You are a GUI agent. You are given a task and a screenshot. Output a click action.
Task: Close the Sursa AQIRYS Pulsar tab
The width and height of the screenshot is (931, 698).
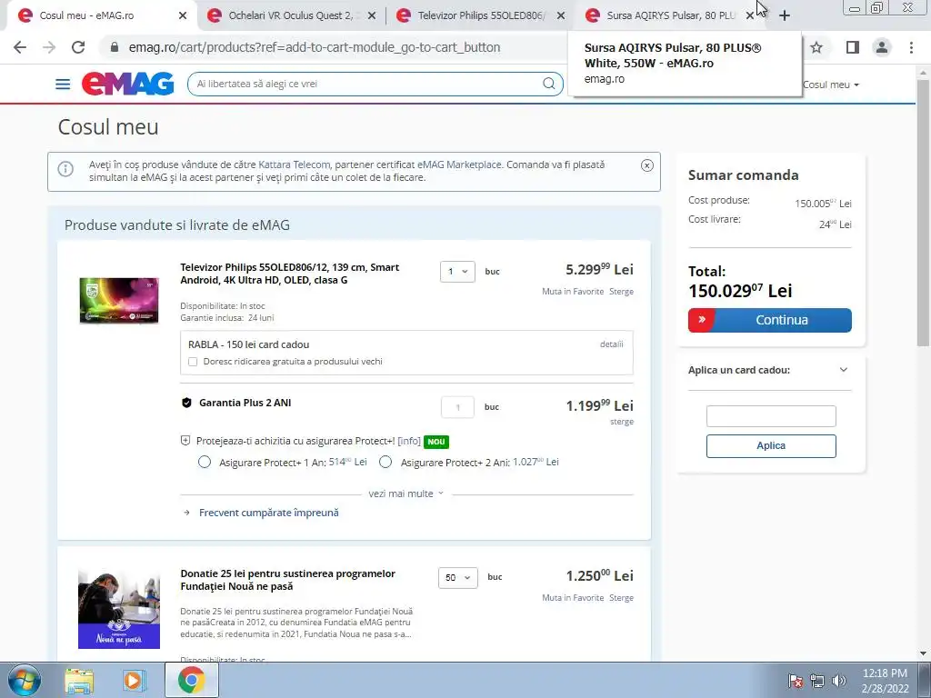(749, 16)
